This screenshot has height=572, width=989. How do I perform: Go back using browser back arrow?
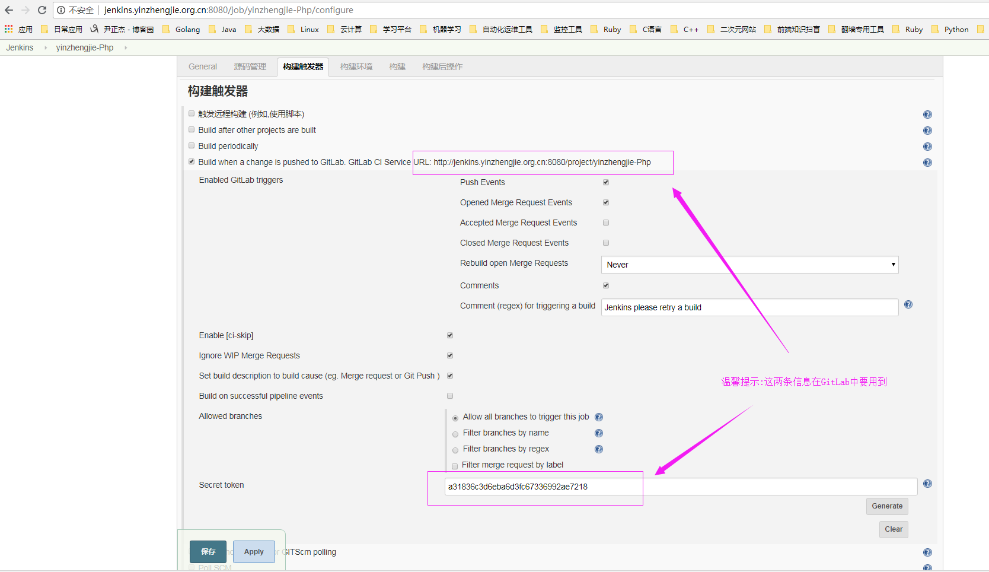(9, 10)
